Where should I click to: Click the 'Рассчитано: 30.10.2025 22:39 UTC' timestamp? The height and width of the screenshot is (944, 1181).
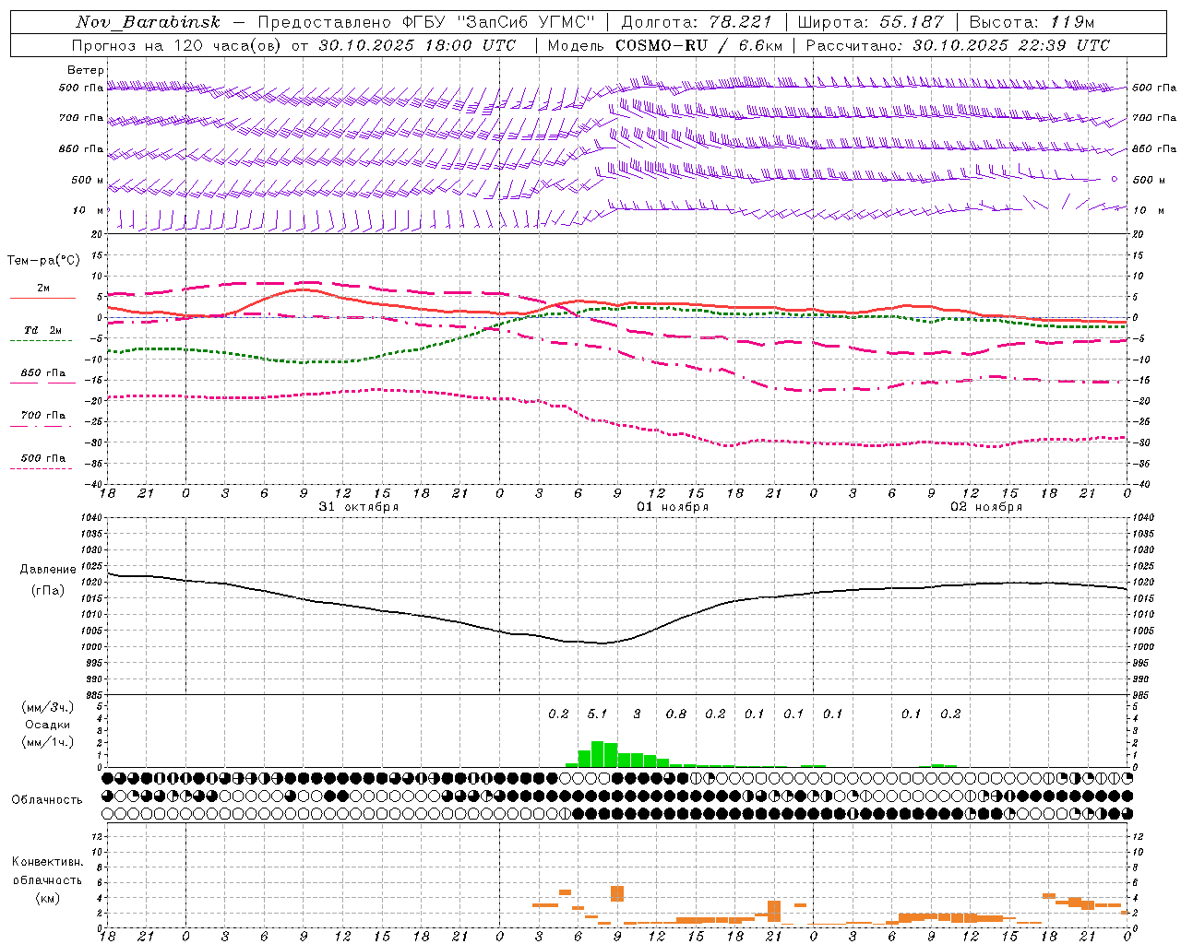tap(958, 45)
